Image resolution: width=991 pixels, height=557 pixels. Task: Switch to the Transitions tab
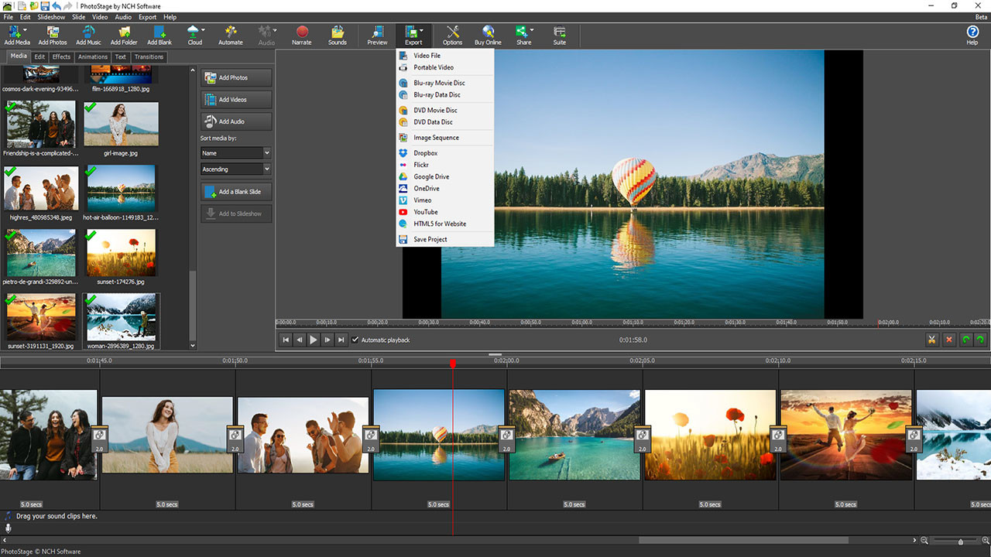coord(149,56)
